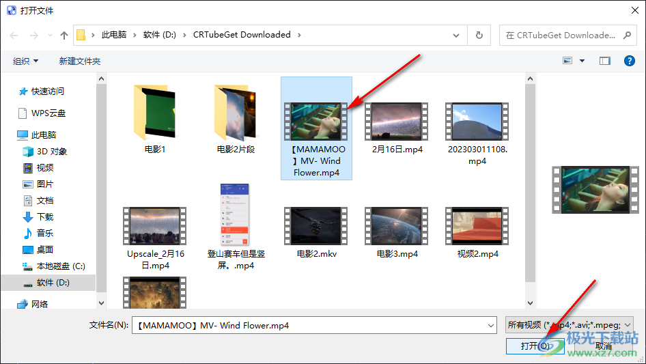Select 此电脑 in the navigation tree
Image resolution: width=646 pixels, height=364 pixels.
[37, 135]
